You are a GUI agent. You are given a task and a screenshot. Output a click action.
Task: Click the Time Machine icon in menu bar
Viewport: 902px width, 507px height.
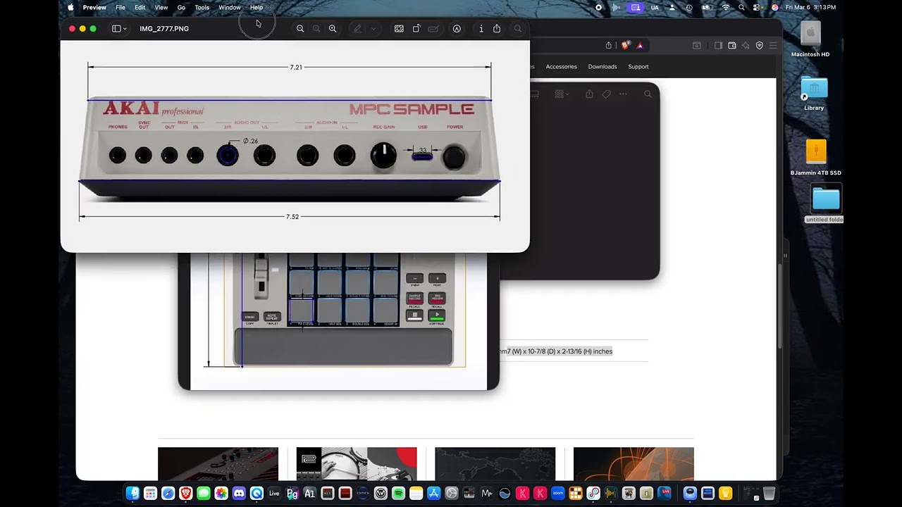688,8
